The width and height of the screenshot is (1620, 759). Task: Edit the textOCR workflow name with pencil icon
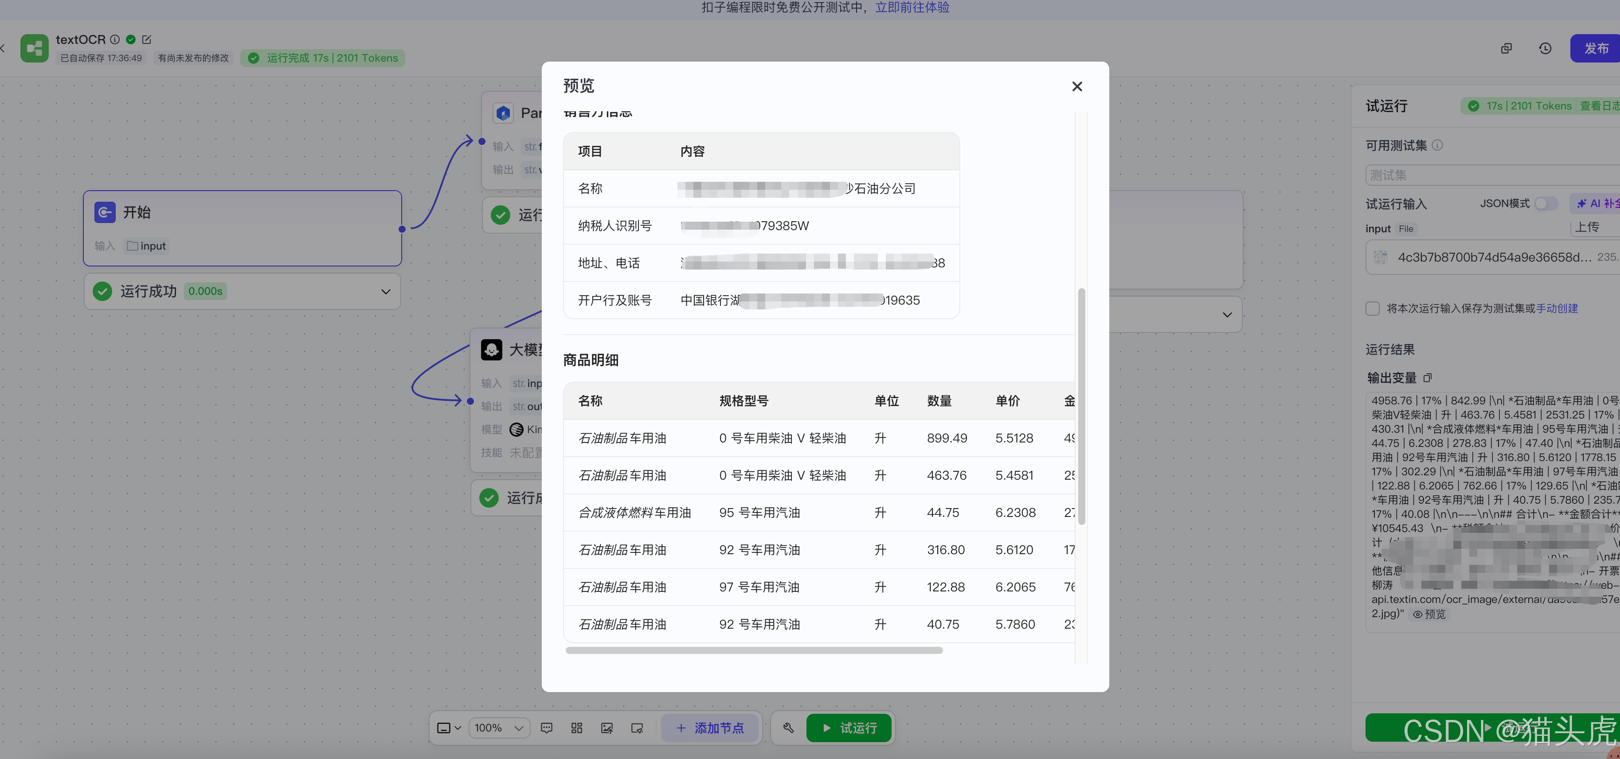(x=147, y=39)
